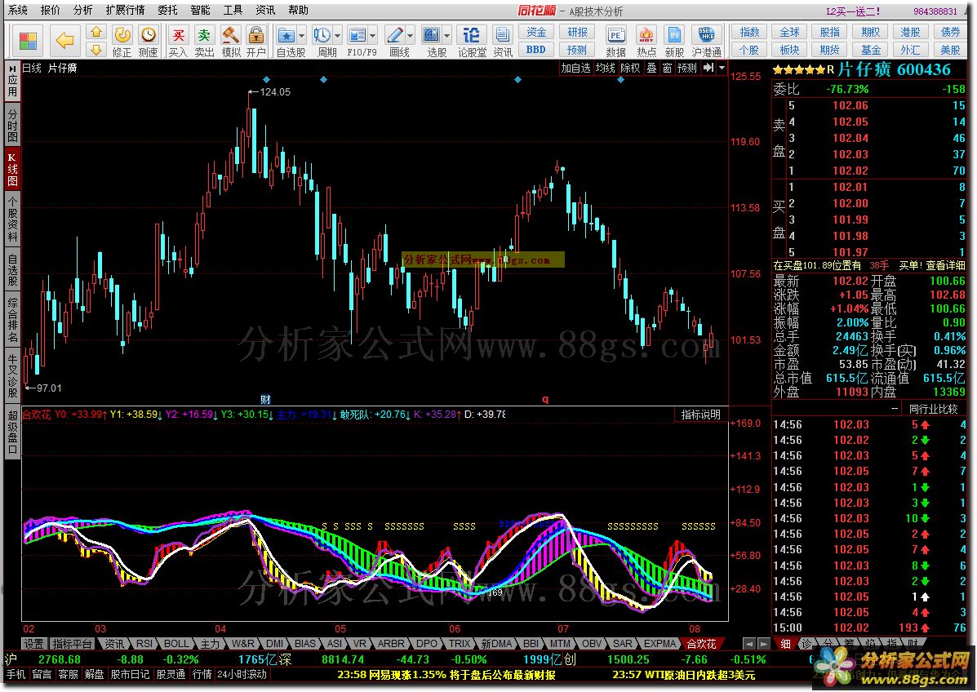Click the 研报 button

577,33
